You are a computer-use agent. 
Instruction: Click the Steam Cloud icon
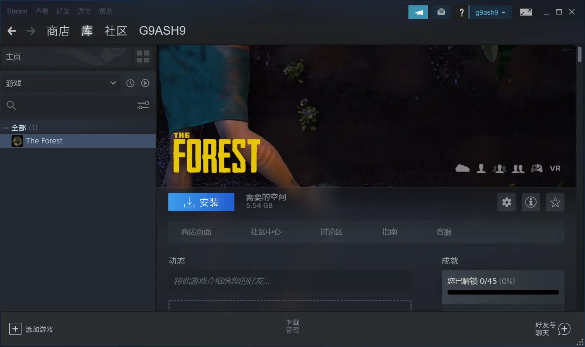pyautogui.click(x=463, y=168)
